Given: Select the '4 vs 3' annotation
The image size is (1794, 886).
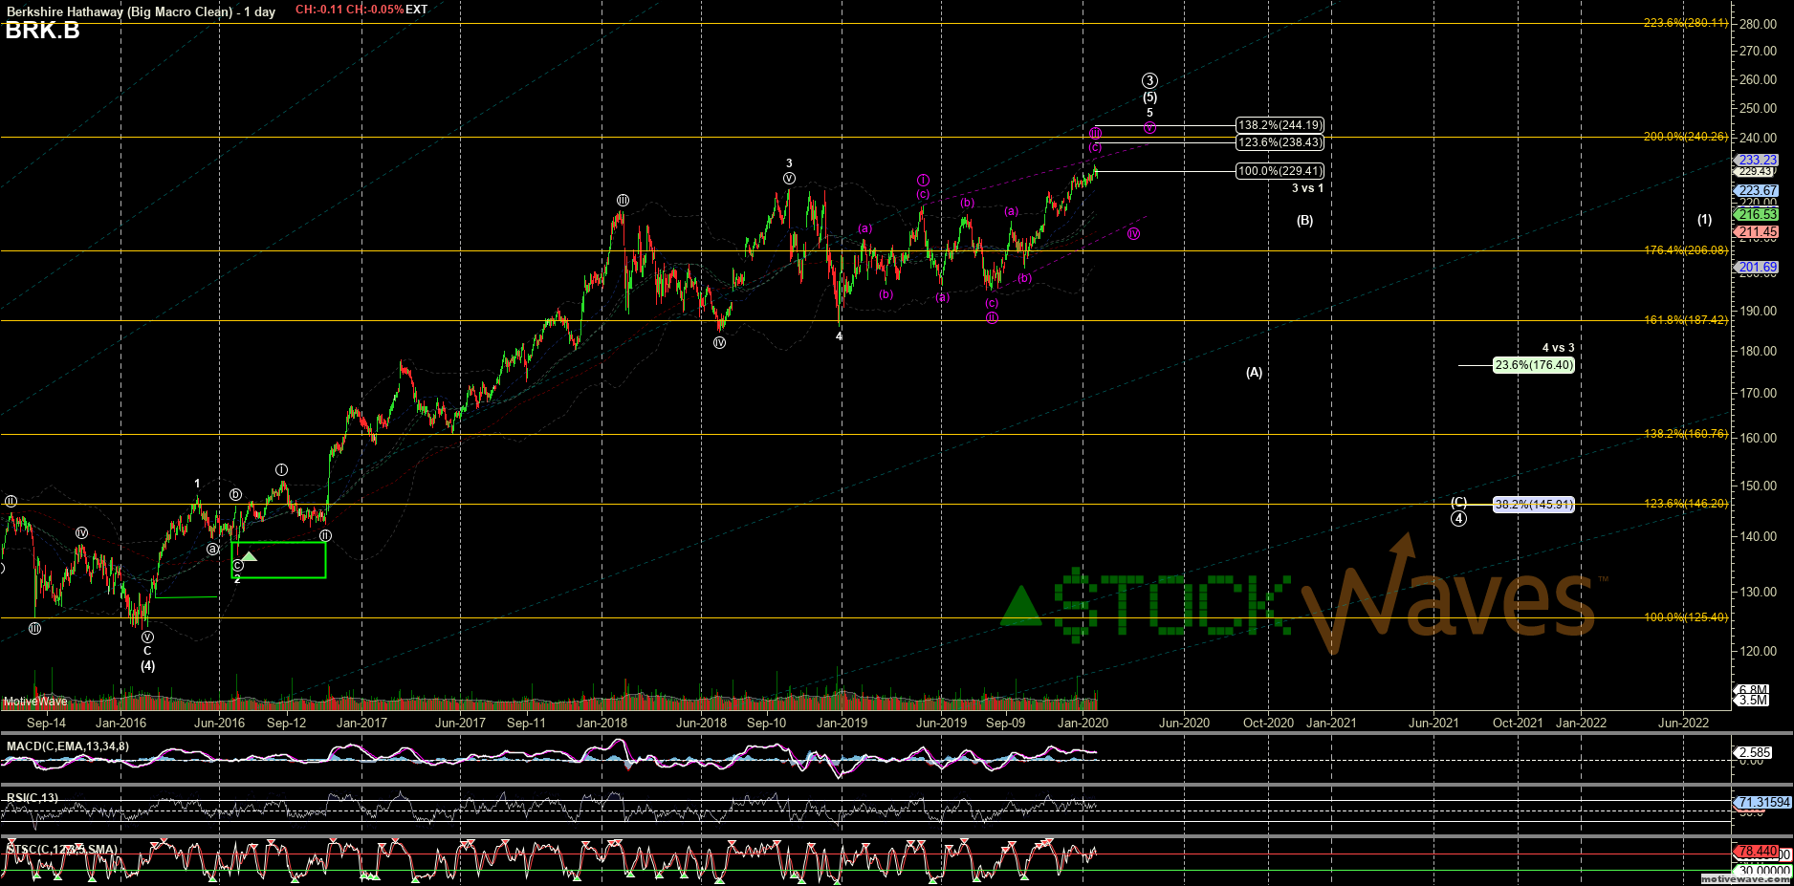Looking at the screenshot, I should [1558, 348].
